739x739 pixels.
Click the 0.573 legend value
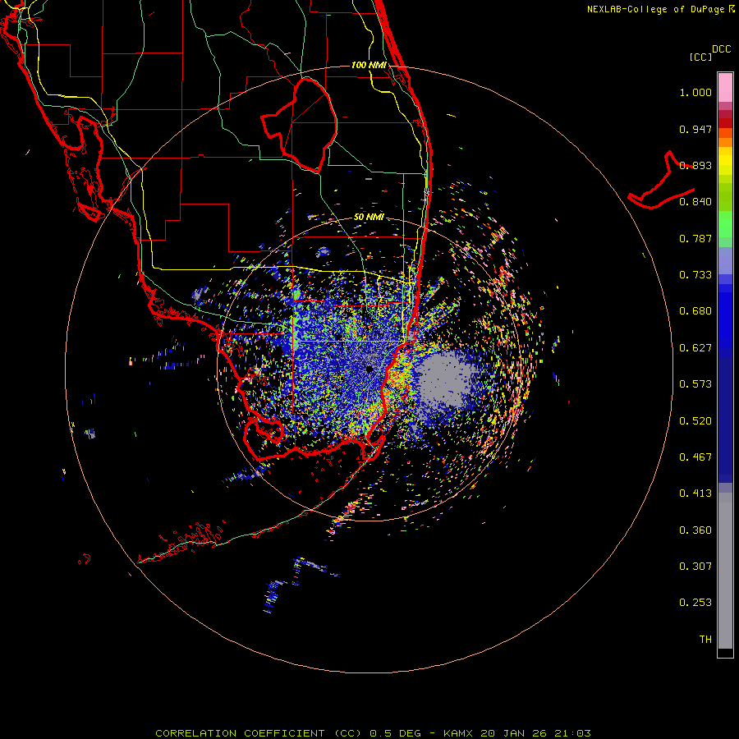click(x=695, y=384)
